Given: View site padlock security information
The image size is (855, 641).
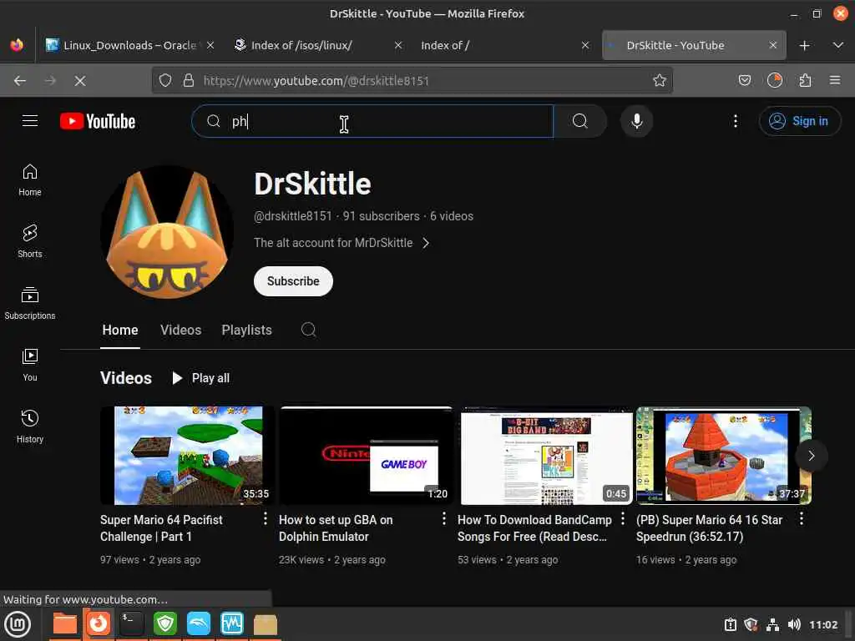Looking at the screenshot, I should pyautogui.click(x=189, y=81).
